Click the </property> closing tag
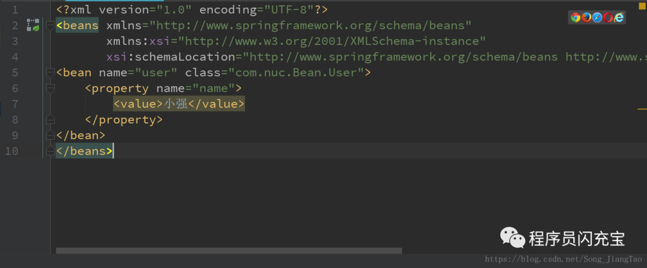647x268 pixels. 124,120
